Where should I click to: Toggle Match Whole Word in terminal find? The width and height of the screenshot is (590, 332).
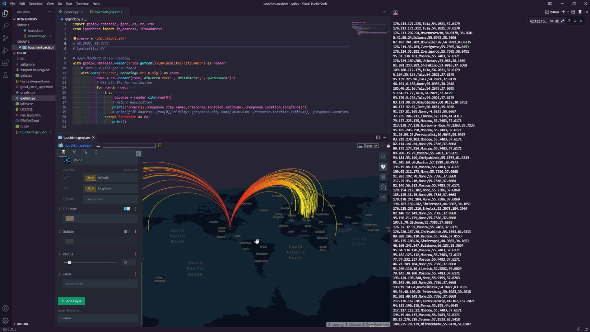[x=557, y=21]
